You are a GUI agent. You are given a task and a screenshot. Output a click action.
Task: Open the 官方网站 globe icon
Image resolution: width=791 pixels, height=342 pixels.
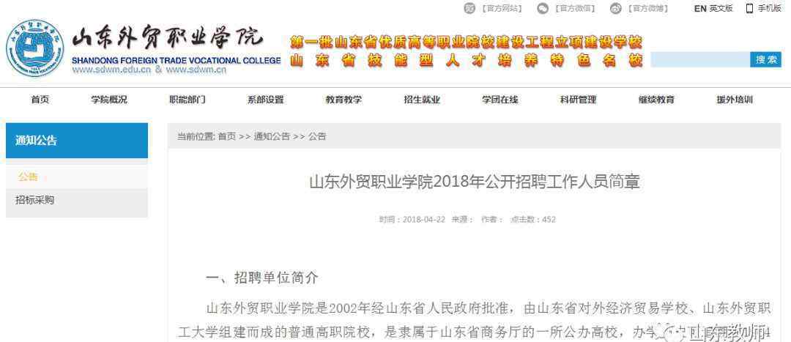[469, 8]
